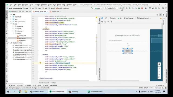Collapse Gradle Scripts node
The width and height of the screenshot is (173, 97).
[9, 43]
